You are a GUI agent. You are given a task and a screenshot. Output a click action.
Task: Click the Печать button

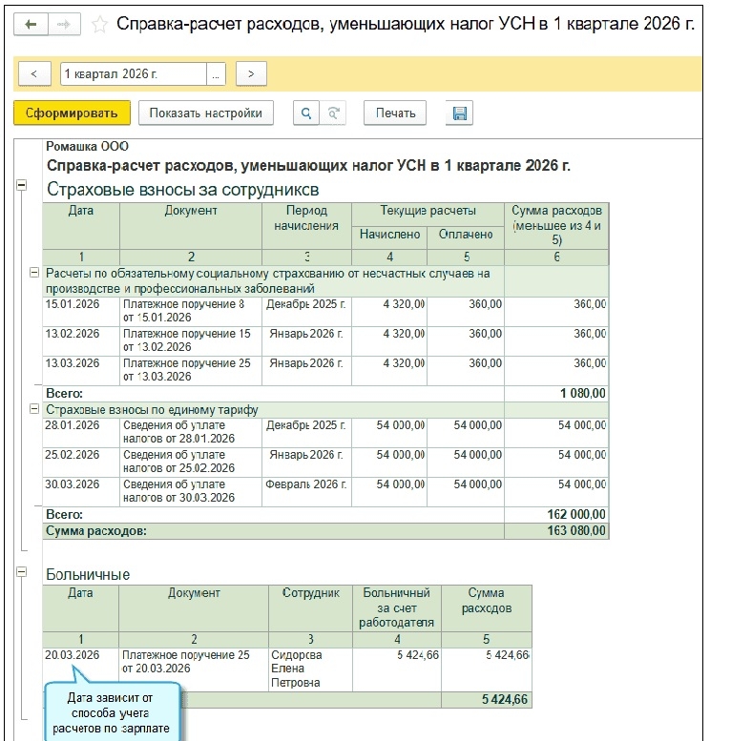[395, 113]
